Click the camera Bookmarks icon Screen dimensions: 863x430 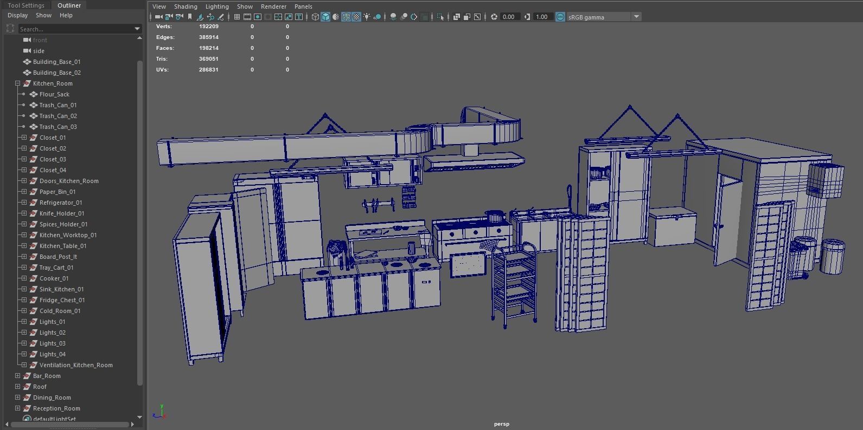tap(190, 17)
